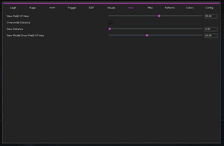Switch to the Visuals tab
This screenshot has height=146, width=224.
(x=111, y=8)
